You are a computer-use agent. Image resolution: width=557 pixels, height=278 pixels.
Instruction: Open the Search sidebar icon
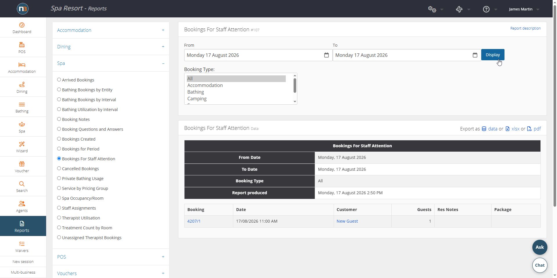pyautogui.click(x=22, y=184)
